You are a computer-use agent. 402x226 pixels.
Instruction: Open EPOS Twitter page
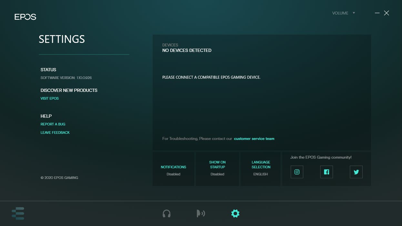pos(356,172)
